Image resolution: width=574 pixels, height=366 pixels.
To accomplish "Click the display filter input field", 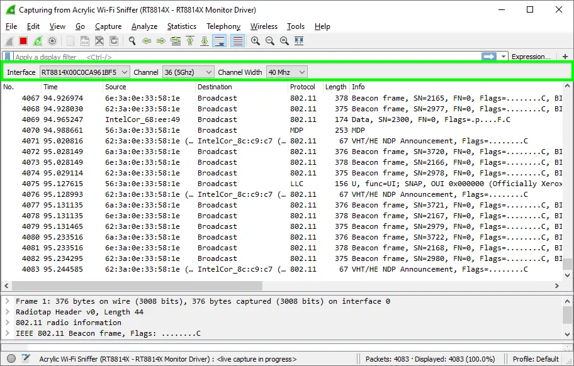I will [245, 57].
